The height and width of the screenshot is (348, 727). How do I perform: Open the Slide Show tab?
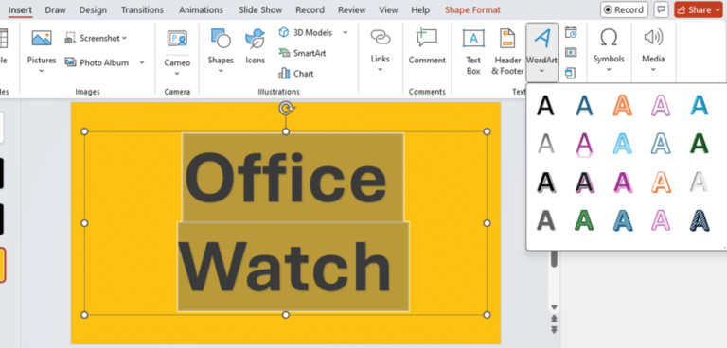260,9
